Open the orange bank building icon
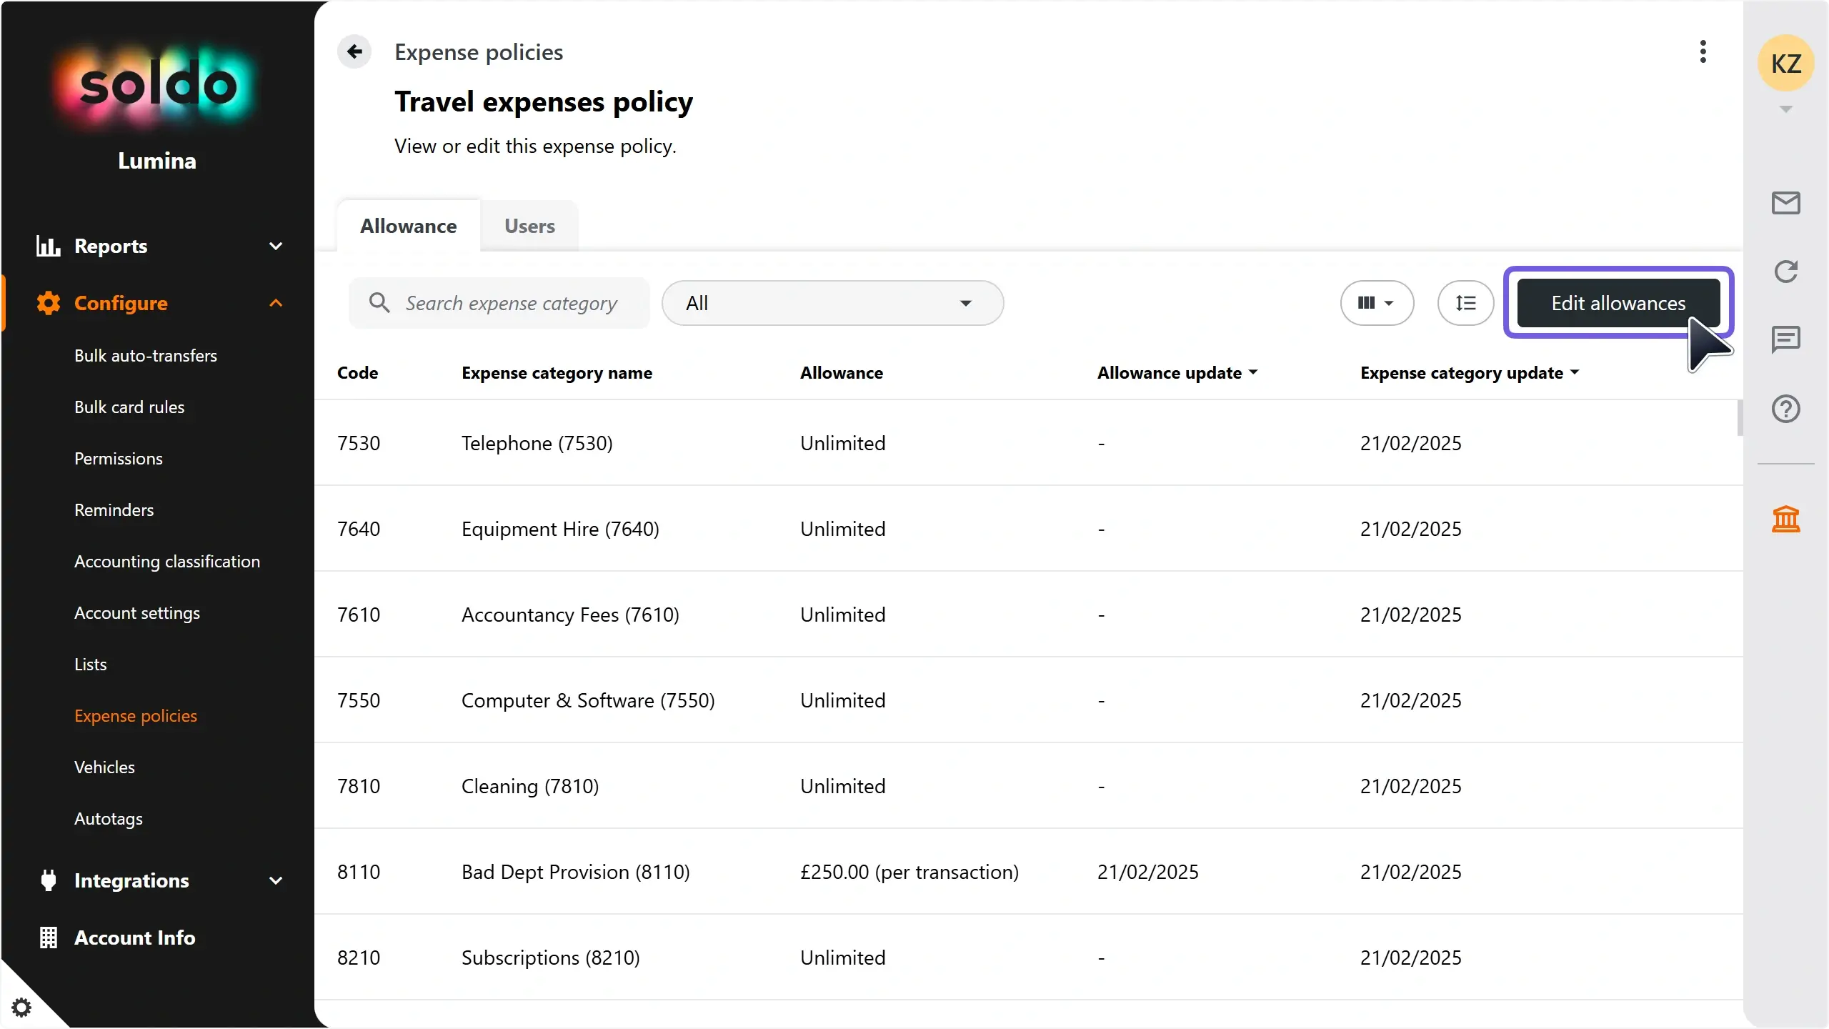 (1786, 519)
